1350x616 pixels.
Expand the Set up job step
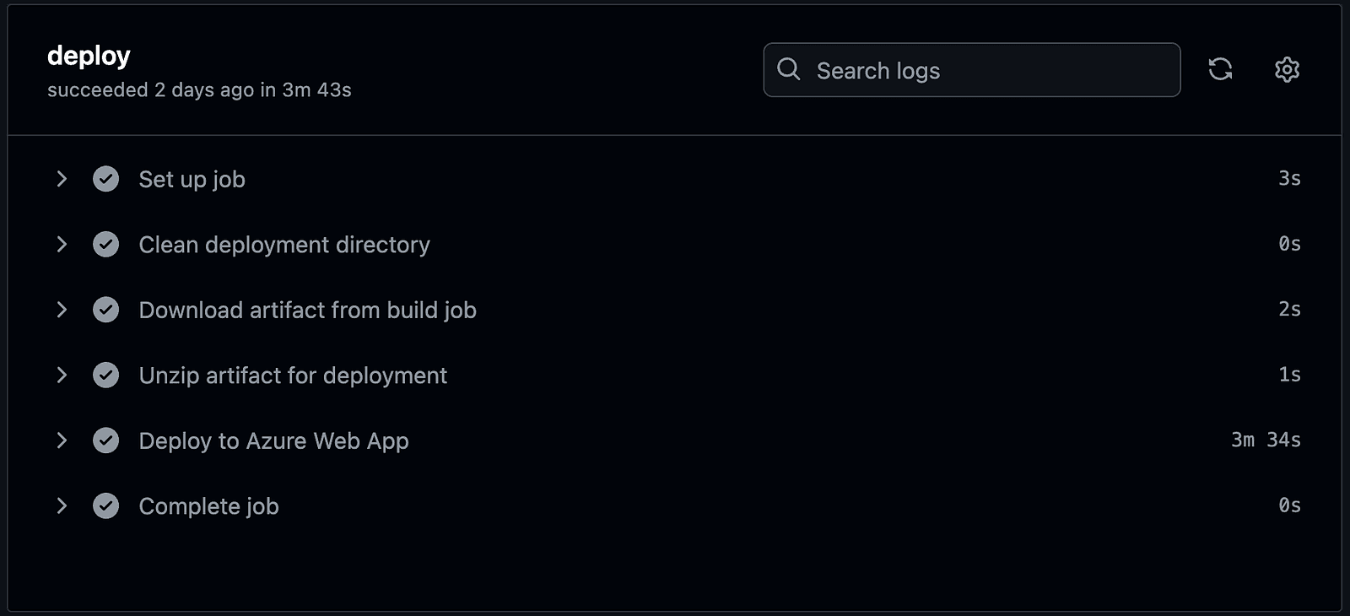click(62, 179)
